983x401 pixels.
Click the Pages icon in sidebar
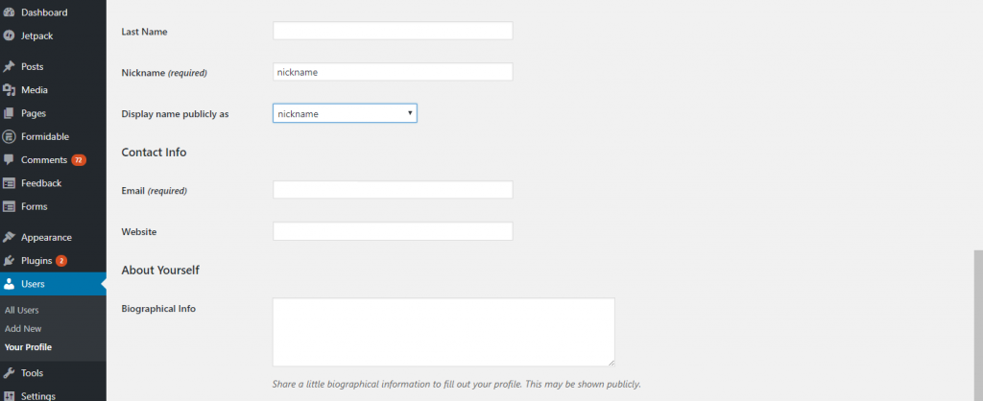click(x=9, y=113)
